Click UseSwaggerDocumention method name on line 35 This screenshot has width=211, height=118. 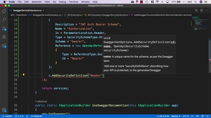coord(110,106)
